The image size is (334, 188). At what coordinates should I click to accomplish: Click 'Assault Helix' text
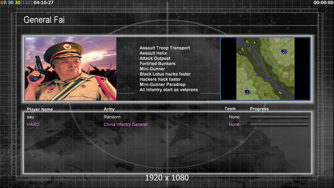153,53
